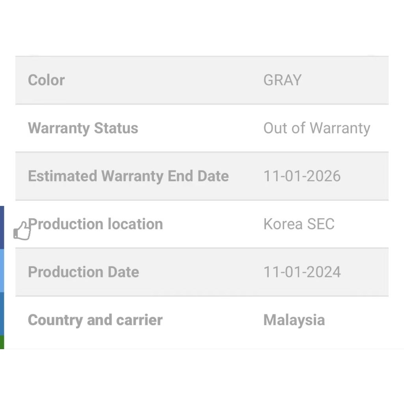Select the Warranty Status label
The image size is (404, 404).
83,128
